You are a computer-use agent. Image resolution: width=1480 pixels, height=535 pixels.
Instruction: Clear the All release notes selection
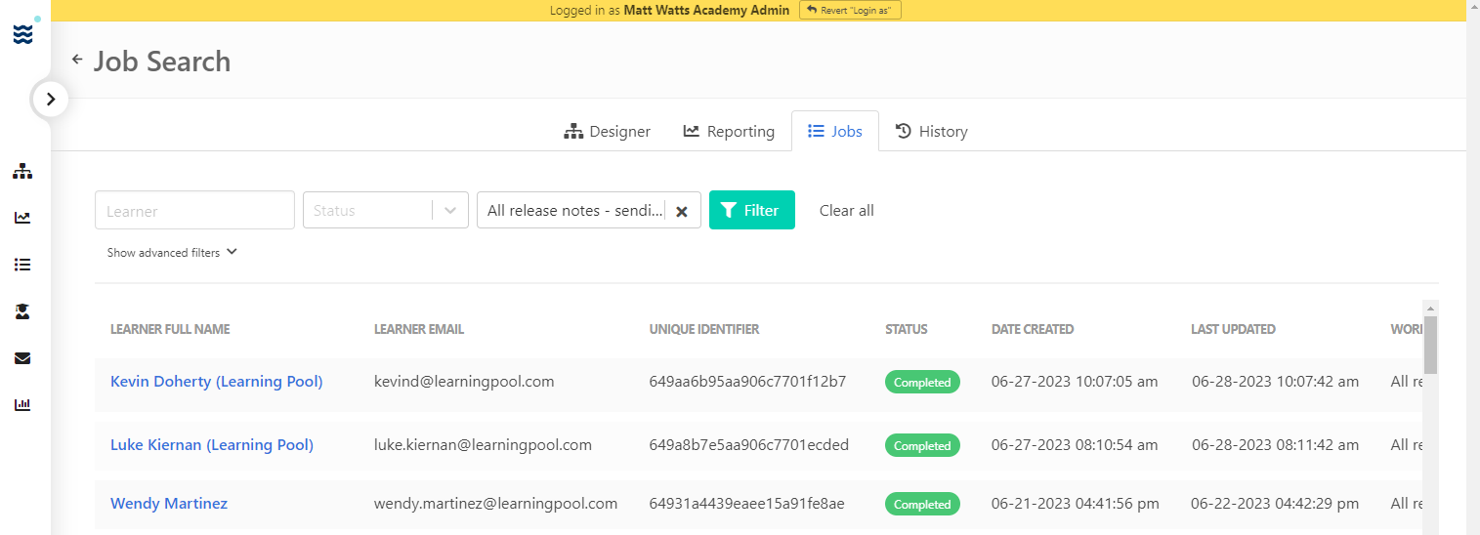click(682, 211)
